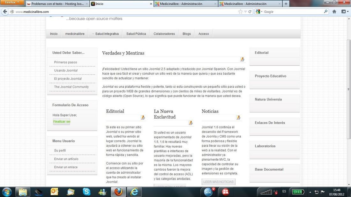Edit the Verdades y Mentiras article icon
The height and width of the screenshot is (197, 351).
coord(242,59)
